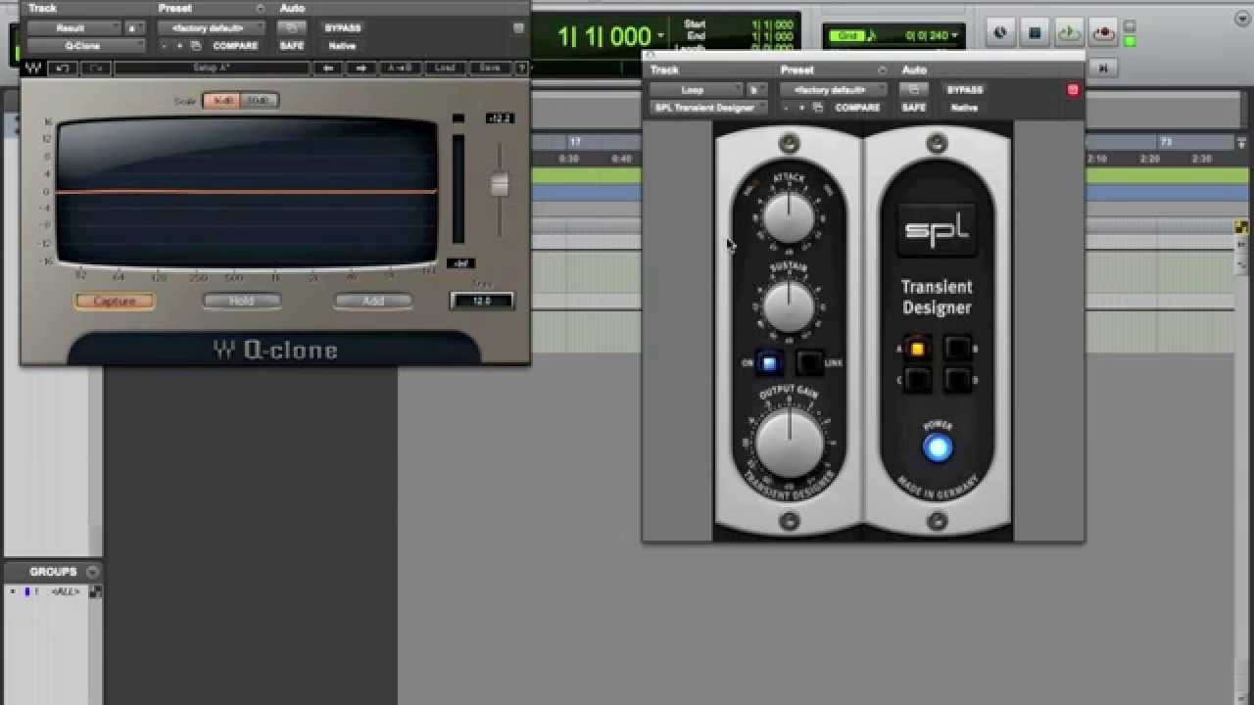The height and width of the screenshot is (705, 1254).
Task: Click the Redo arrow in Q-Clone toolbar
Action: tap(96, 69)
